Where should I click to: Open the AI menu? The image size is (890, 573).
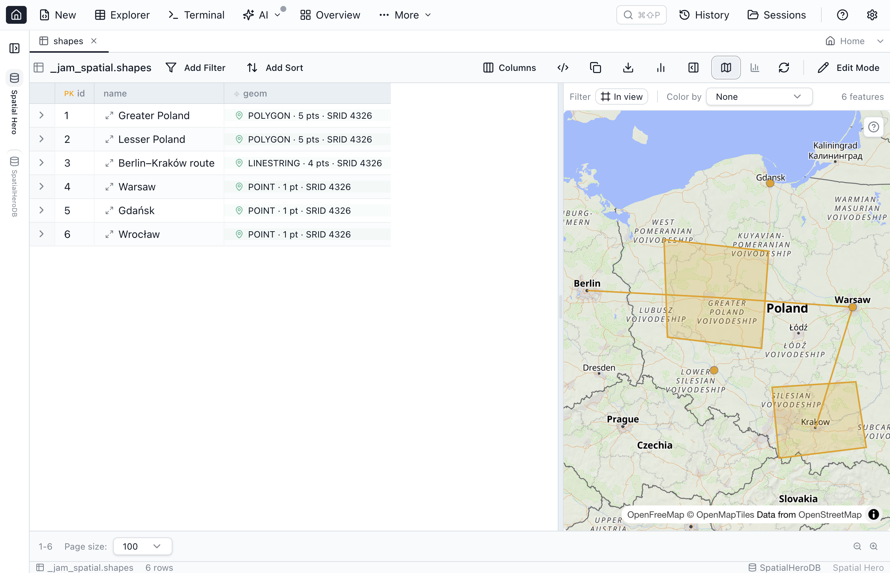pyautogui.click(x=262, y=15)
